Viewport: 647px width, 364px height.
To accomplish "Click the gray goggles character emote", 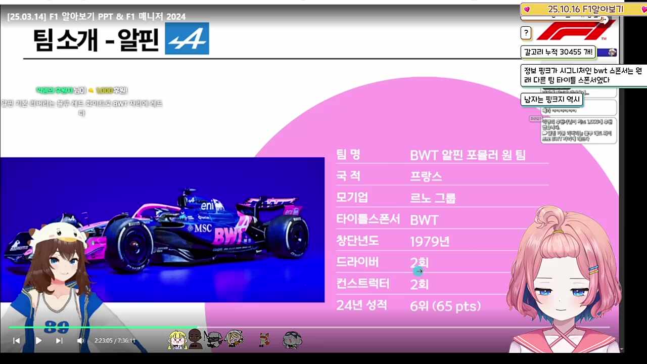I will coord(292,340).
